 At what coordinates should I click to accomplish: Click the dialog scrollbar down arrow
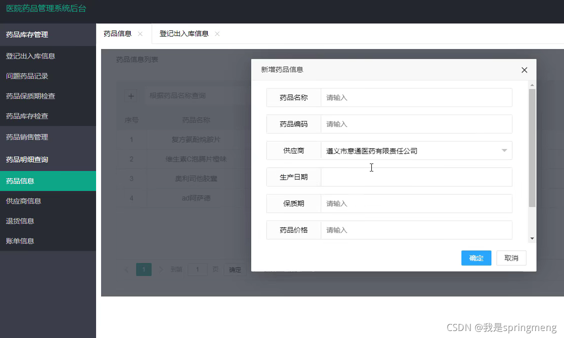coord(532,238)
